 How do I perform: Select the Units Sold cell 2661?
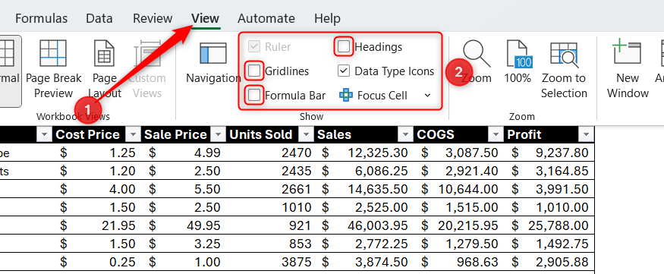pyautogui.click(x=269, y=189)
